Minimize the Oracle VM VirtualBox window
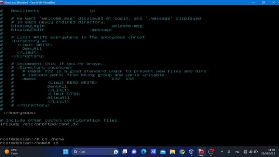 pyautogui.click(x=253, y=3)
